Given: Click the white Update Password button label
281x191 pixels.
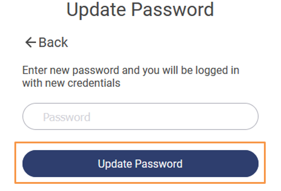Looking at the screenshot, I should [x=140, y=164].
